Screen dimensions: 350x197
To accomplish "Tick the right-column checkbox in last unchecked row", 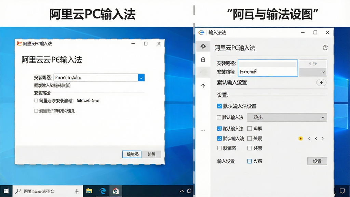I will click(x=250, y=148).
